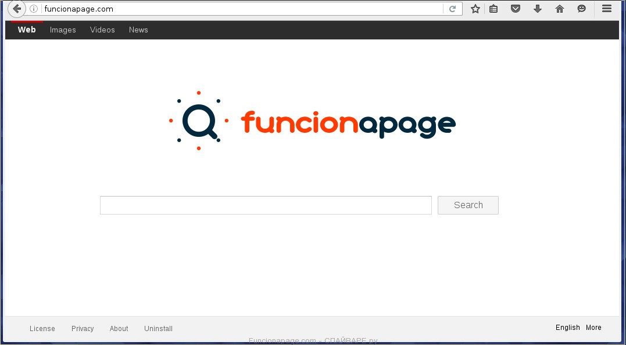Click the funcionapage wordmark logo text

pos(348,124)
